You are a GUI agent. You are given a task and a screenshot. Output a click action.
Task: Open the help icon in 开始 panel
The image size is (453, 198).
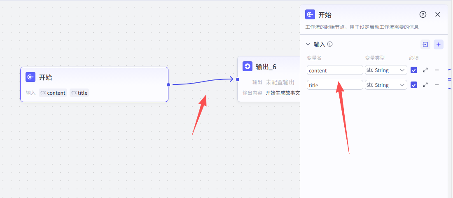point(423,14)
